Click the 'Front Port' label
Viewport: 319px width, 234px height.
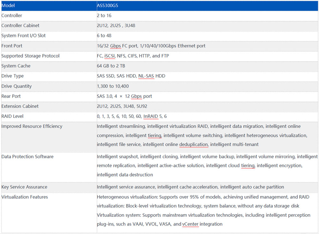tap(12, 46)
